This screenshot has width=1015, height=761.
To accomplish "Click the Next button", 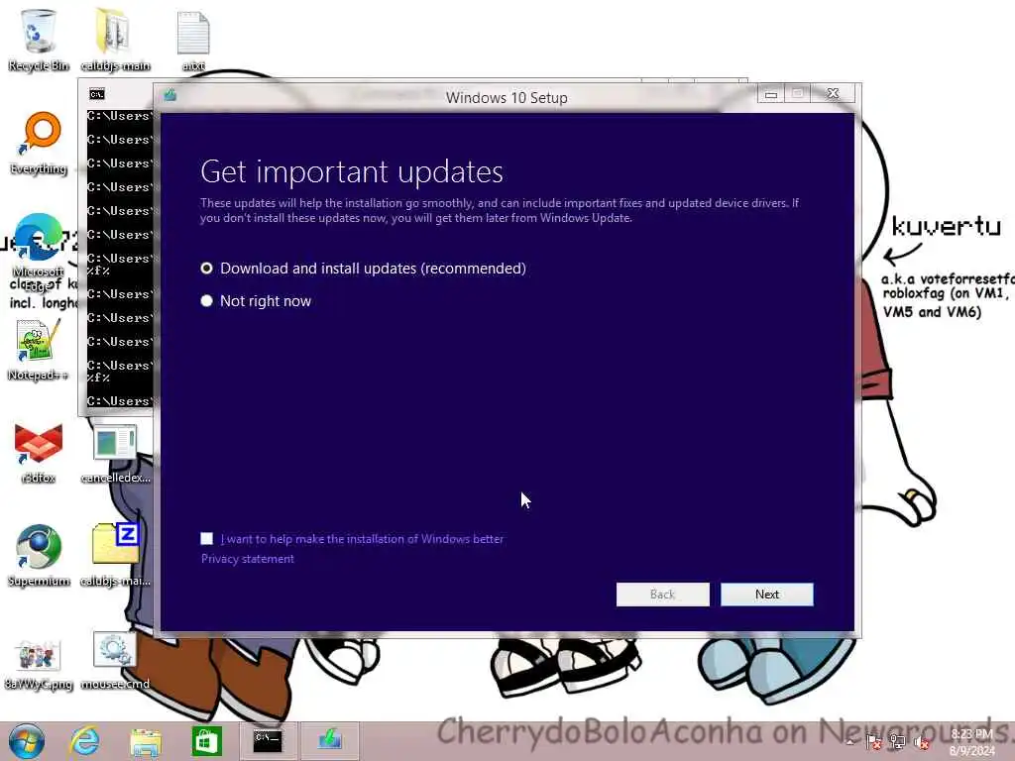I will click(x=767, y=595).
